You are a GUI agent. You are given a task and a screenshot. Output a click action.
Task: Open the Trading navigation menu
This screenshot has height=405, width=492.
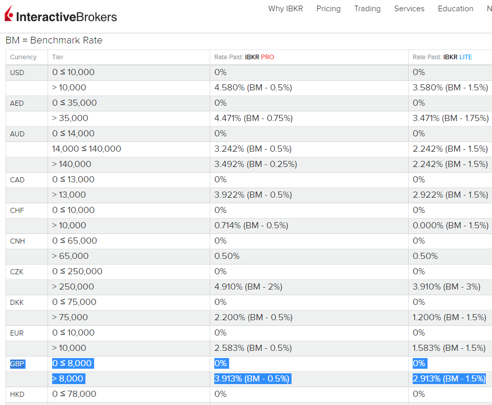point(367,9)
